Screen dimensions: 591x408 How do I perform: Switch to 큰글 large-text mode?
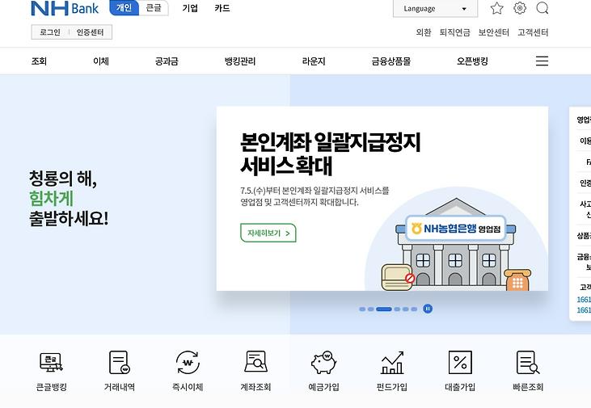154,8
